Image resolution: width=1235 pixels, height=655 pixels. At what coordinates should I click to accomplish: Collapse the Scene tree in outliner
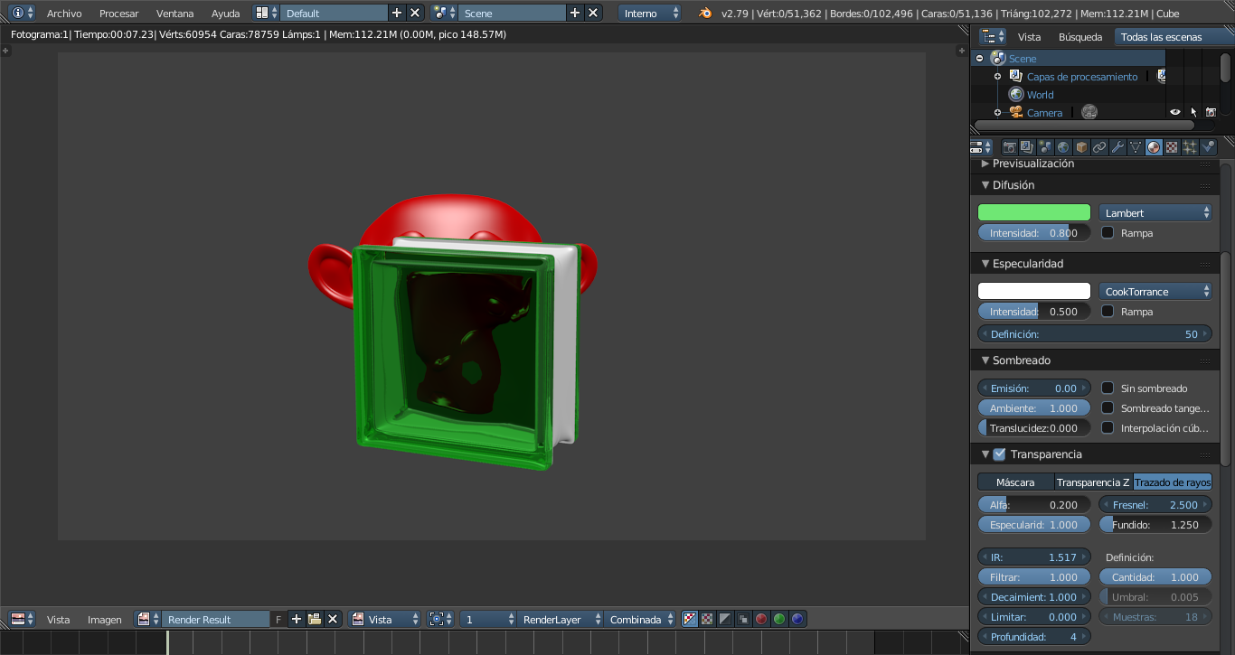[979, 58]
